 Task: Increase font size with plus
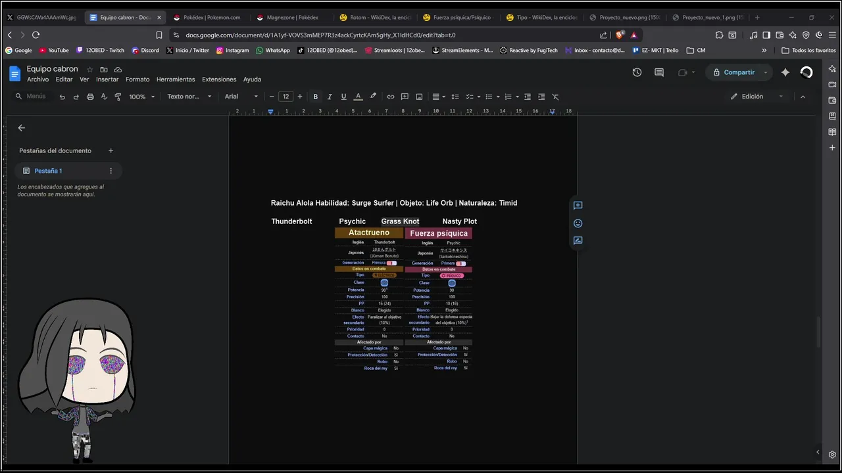tap(300, 97)
